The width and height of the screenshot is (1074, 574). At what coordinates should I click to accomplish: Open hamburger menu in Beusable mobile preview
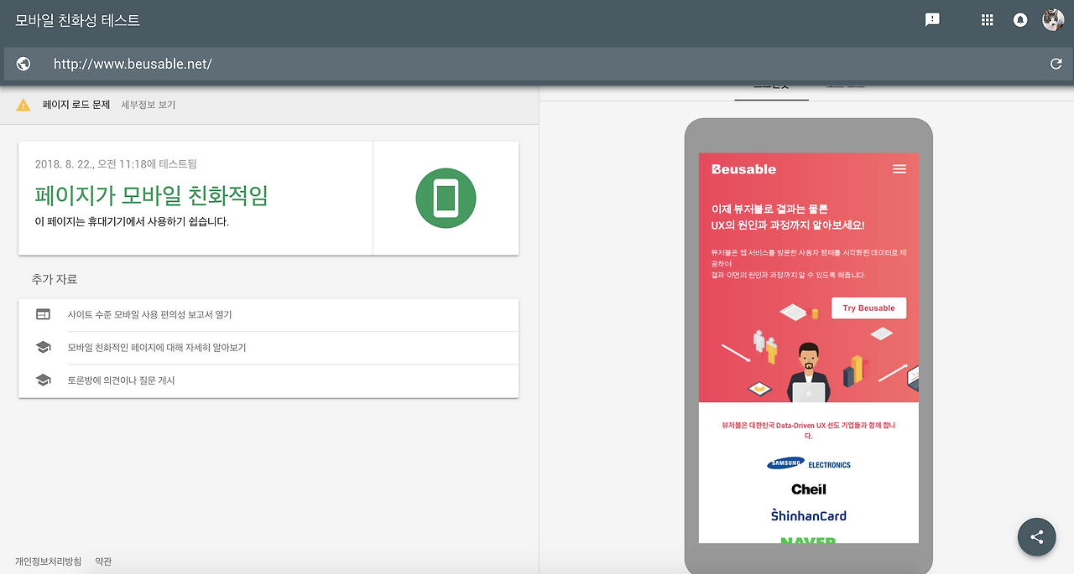point(899,169)
